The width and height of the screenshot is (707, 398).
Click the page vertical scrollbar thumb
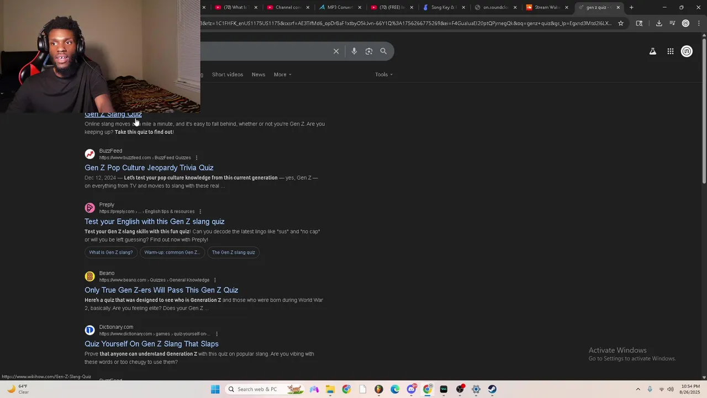point(704,111)
